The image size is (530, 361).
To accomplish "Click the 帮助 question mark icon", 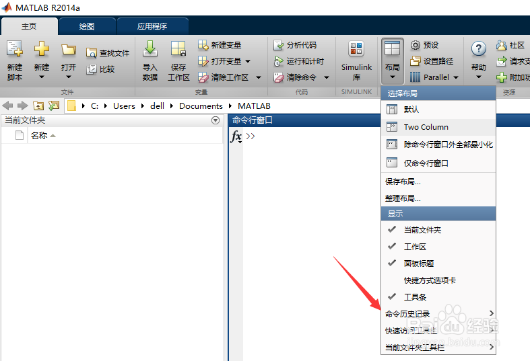I will (479, 49).
